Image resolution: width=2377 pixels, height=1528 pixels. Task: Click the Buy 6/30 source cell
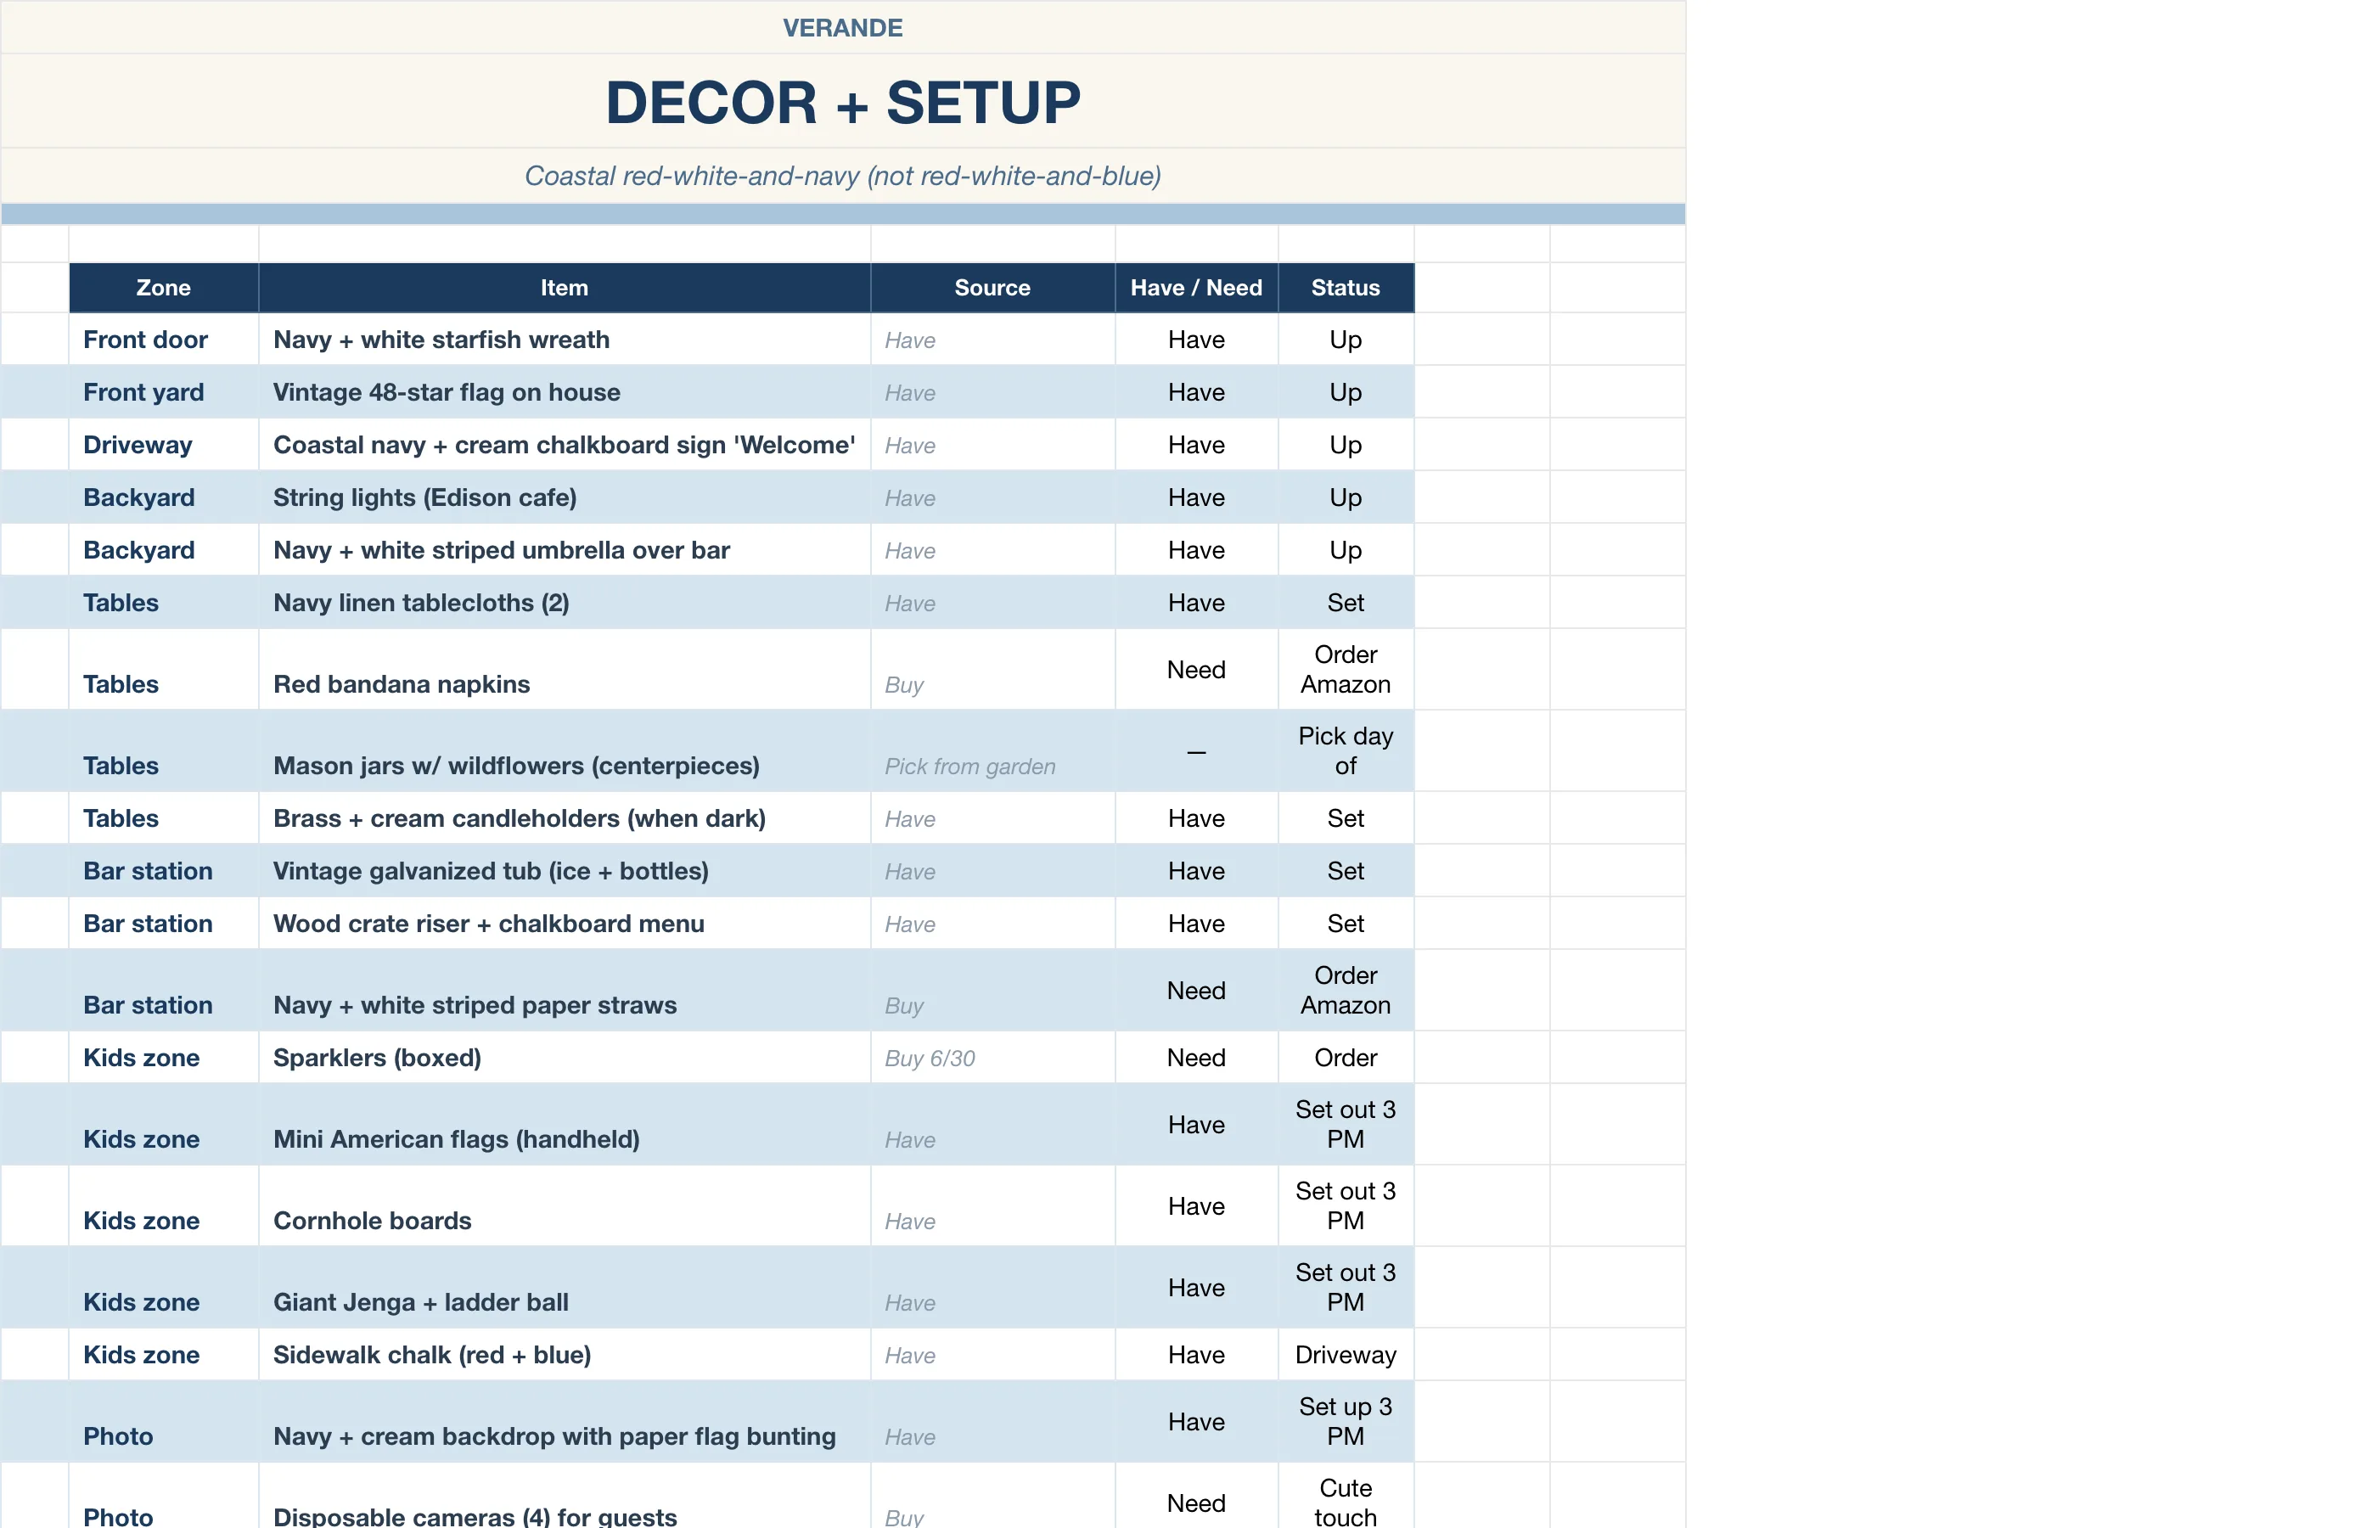point(992,1057)
